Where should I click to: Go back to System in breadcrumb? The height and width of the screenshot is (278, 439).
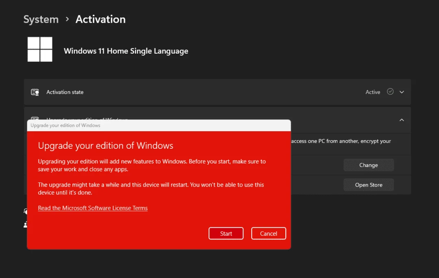41,20
